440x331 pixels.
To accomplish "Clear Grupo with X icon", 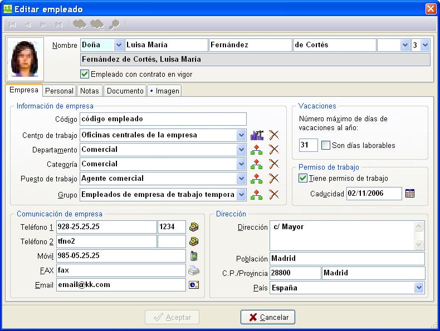I will coord(274,195).
